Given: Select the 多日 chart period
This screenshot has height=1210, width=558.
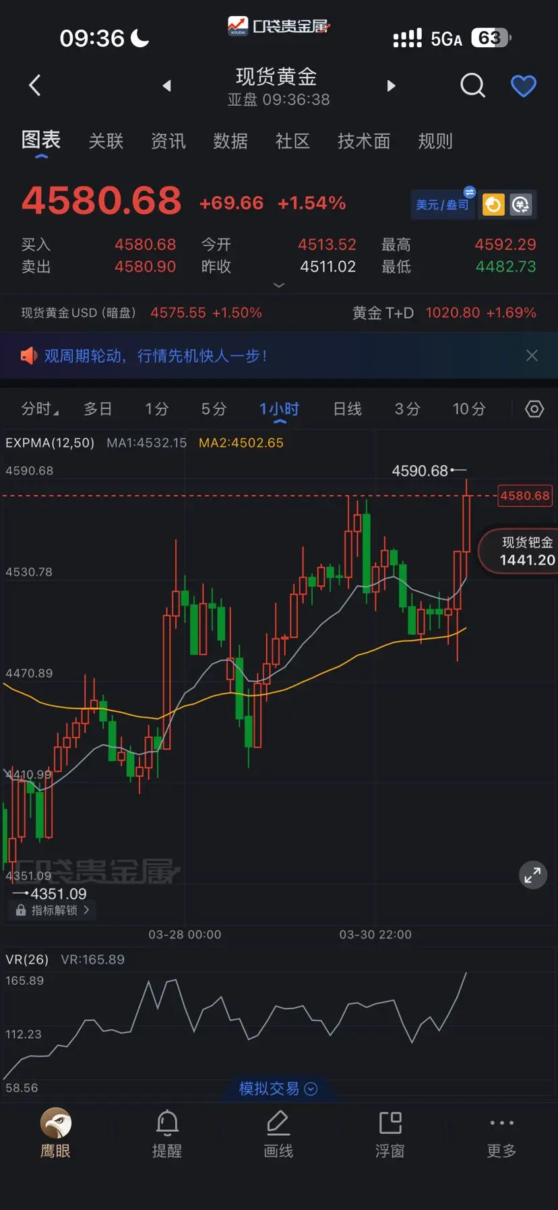Looking at the screenshot, I should click(x=98, y=409).
